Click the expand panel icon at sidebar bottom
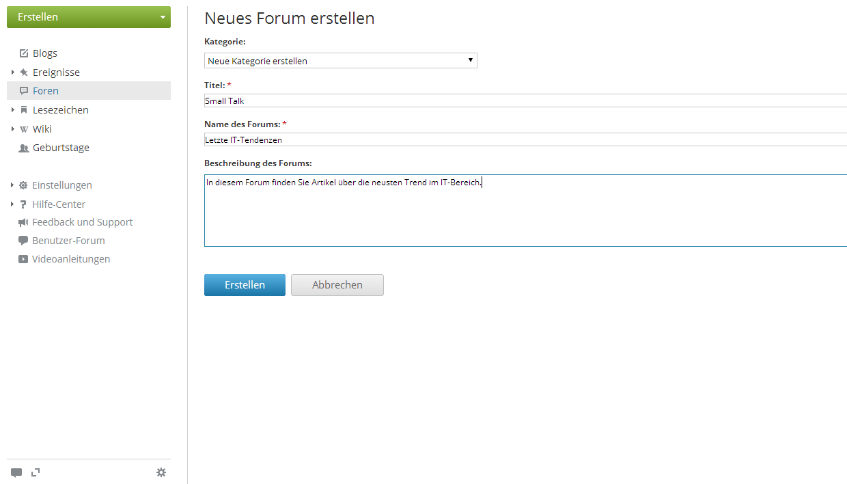 click(36, 472)
